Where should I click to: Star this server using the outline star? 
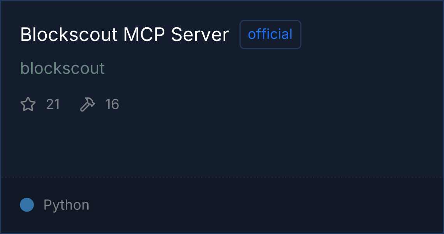(x=28, y=104)
